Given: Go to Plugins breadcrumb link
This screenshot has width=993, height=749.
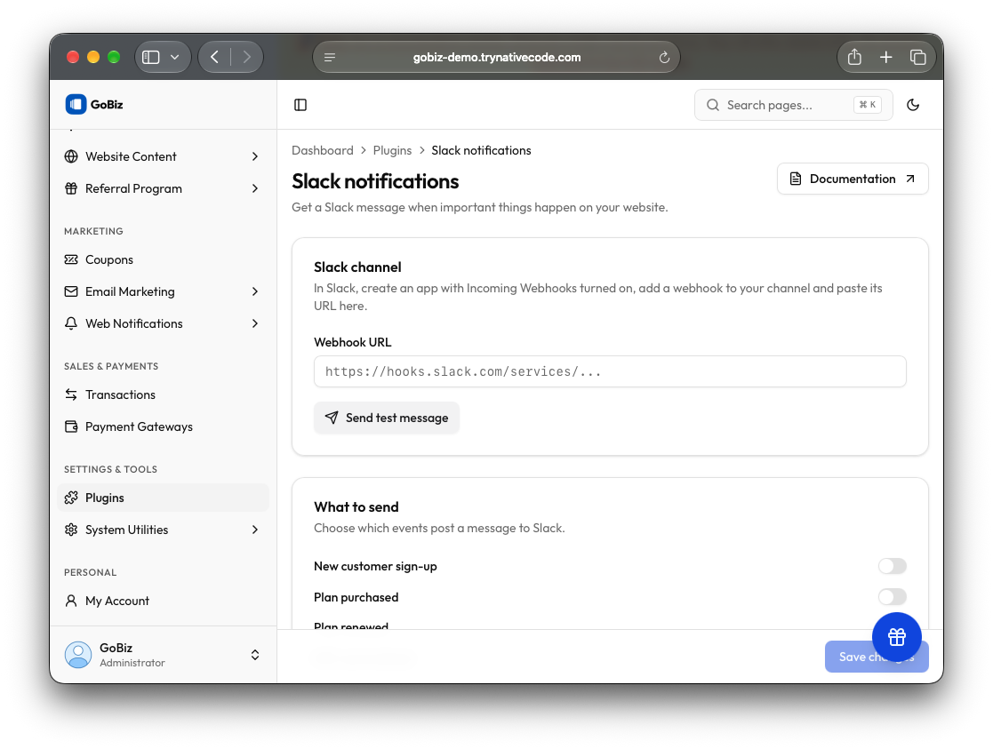Looking at the screenshot, I should (392, 151).
